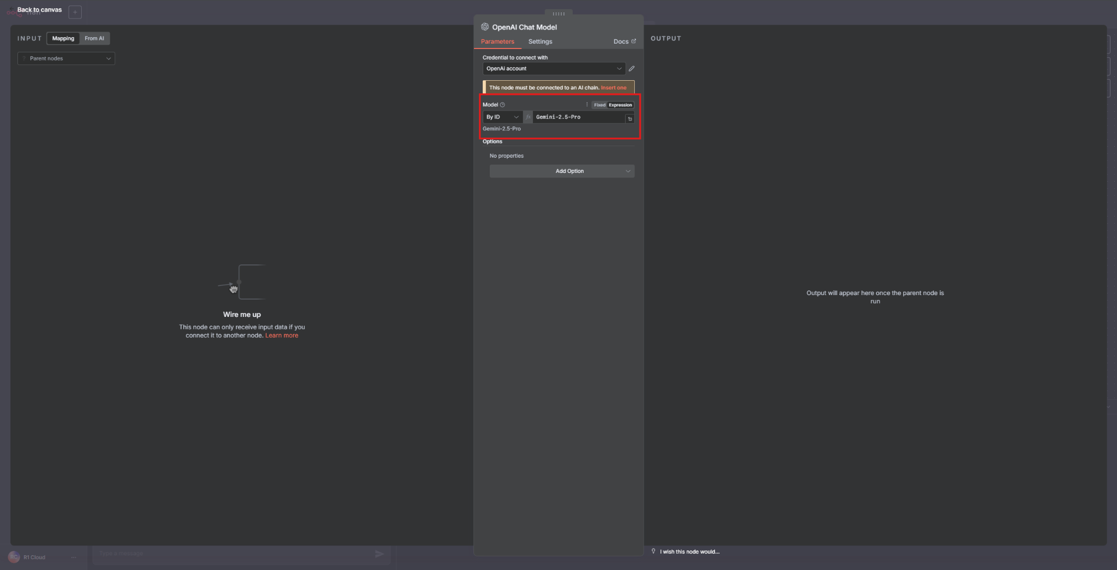Open the Learn more link

point(281,335)
